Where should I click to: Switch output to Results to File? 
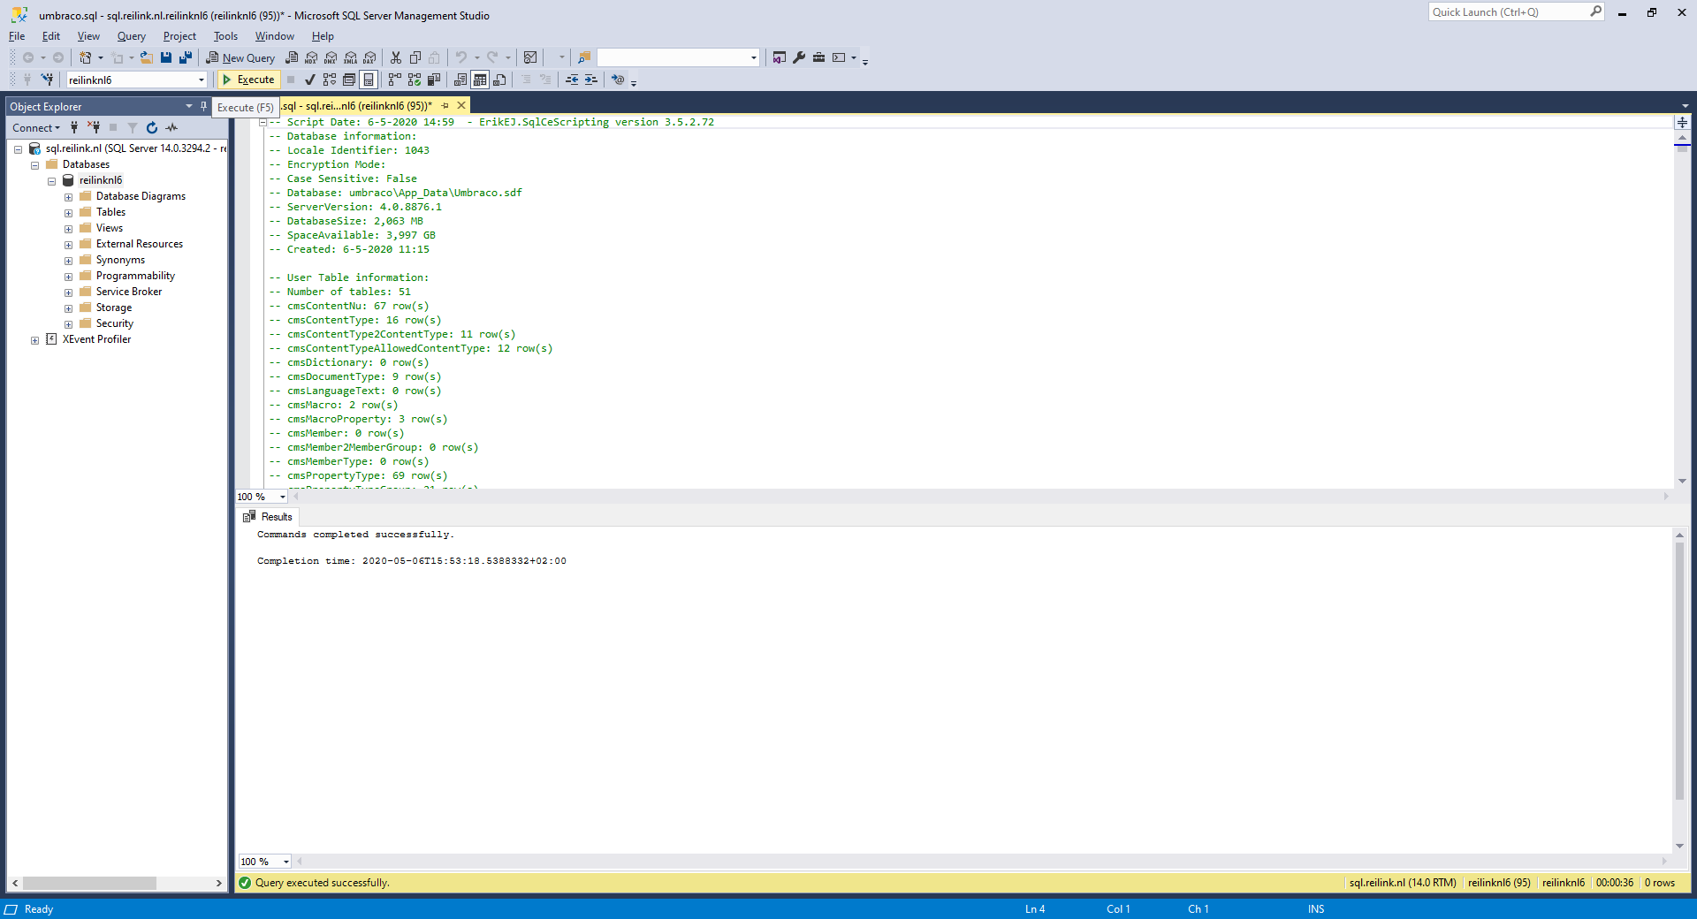pyautogui.click(x=499, y=80)
